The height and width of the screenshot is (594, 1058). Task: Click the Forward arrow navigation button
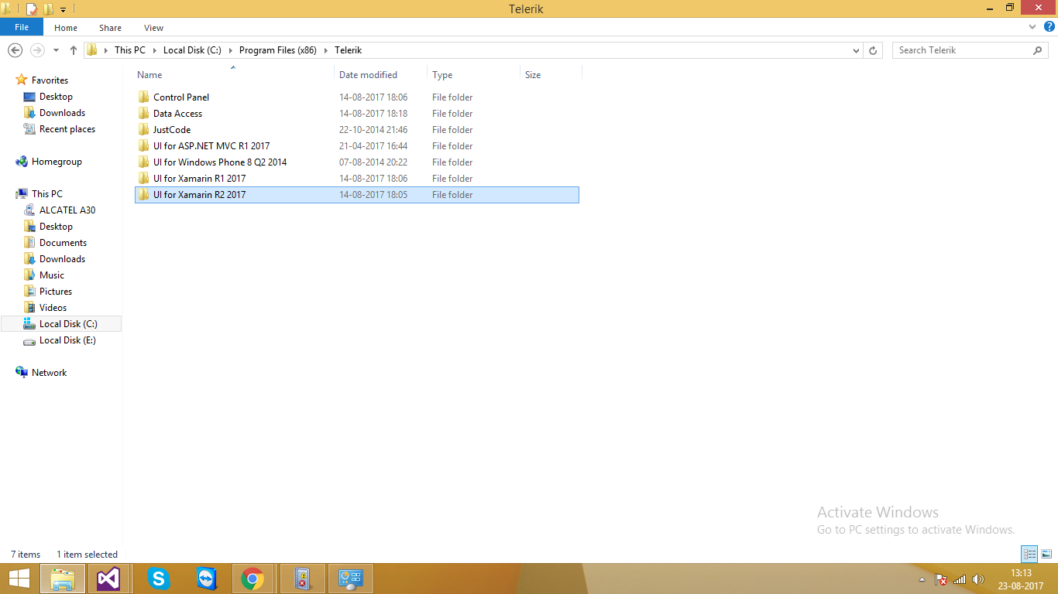(36, 50)
